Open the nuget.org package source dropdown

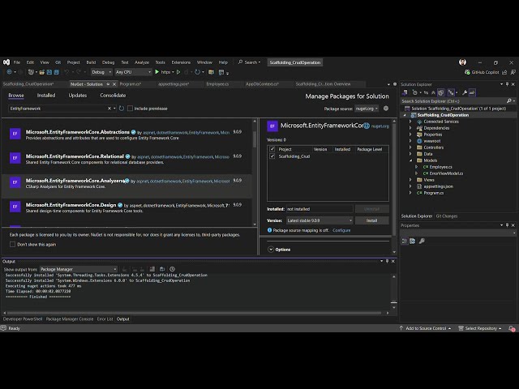[366, 109]
